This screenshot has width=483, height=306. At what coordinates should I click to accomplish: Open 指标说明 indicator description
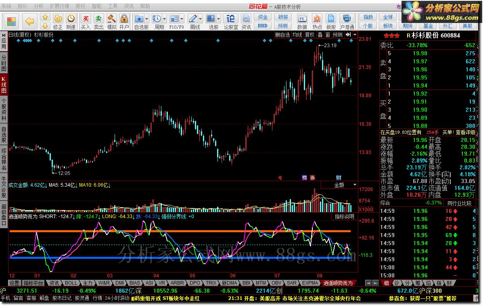click(344, 216)
